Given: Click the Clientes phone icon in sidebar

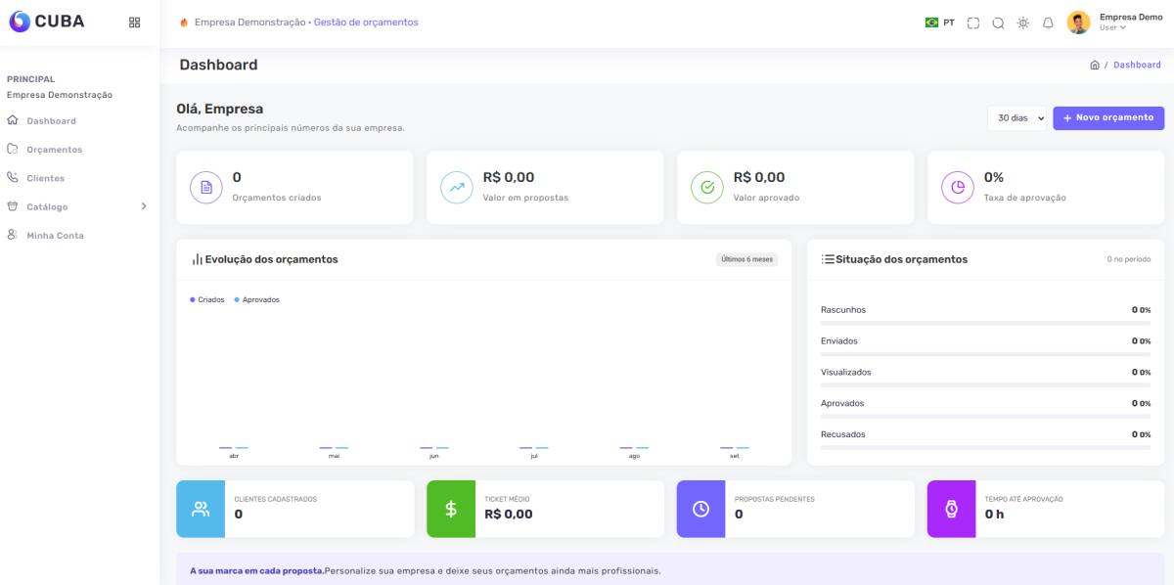Looking at the screenshot, I should [13, 177].
